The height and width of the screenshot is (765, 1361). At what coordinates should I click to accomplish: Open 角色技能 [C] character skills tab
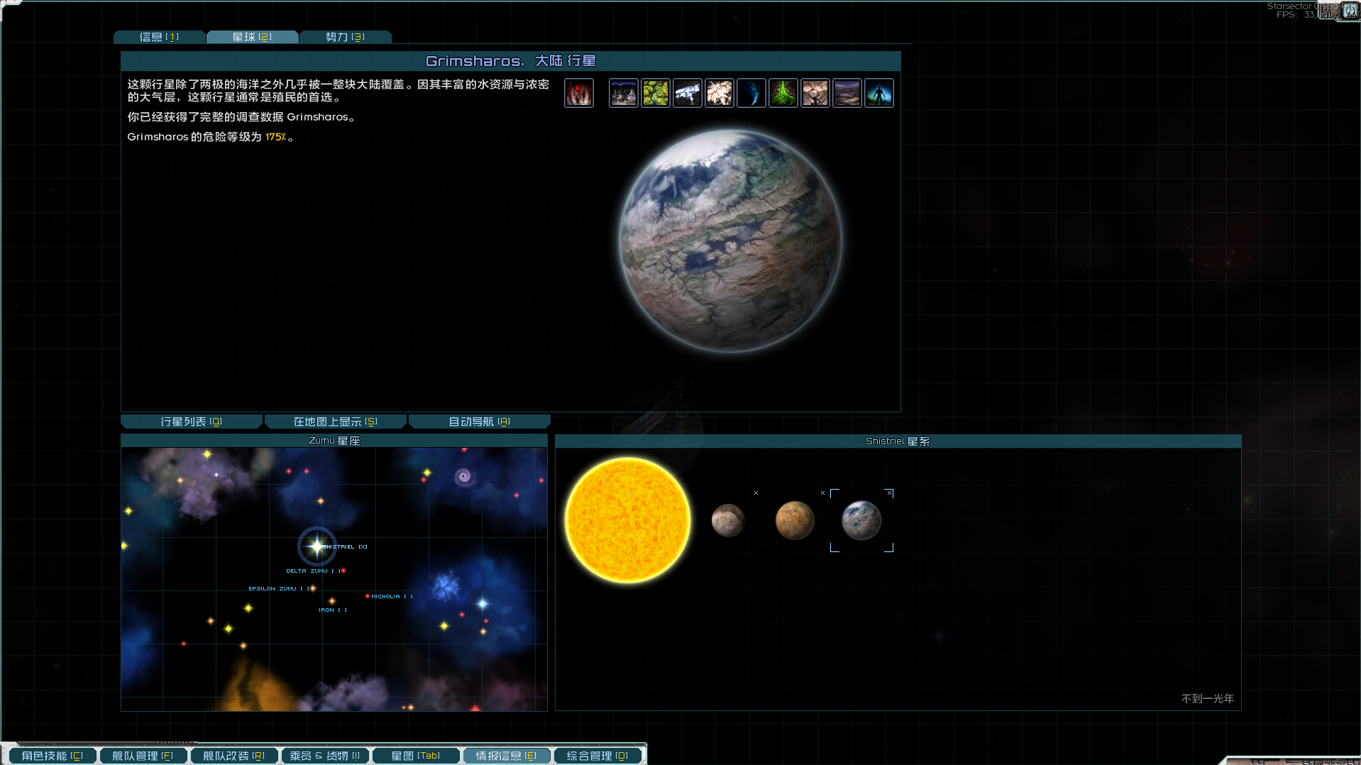pyautogui.click(x=53, y=756)
